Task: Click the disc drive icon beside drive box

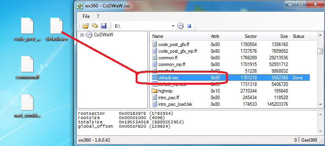Action: point(180,26)
